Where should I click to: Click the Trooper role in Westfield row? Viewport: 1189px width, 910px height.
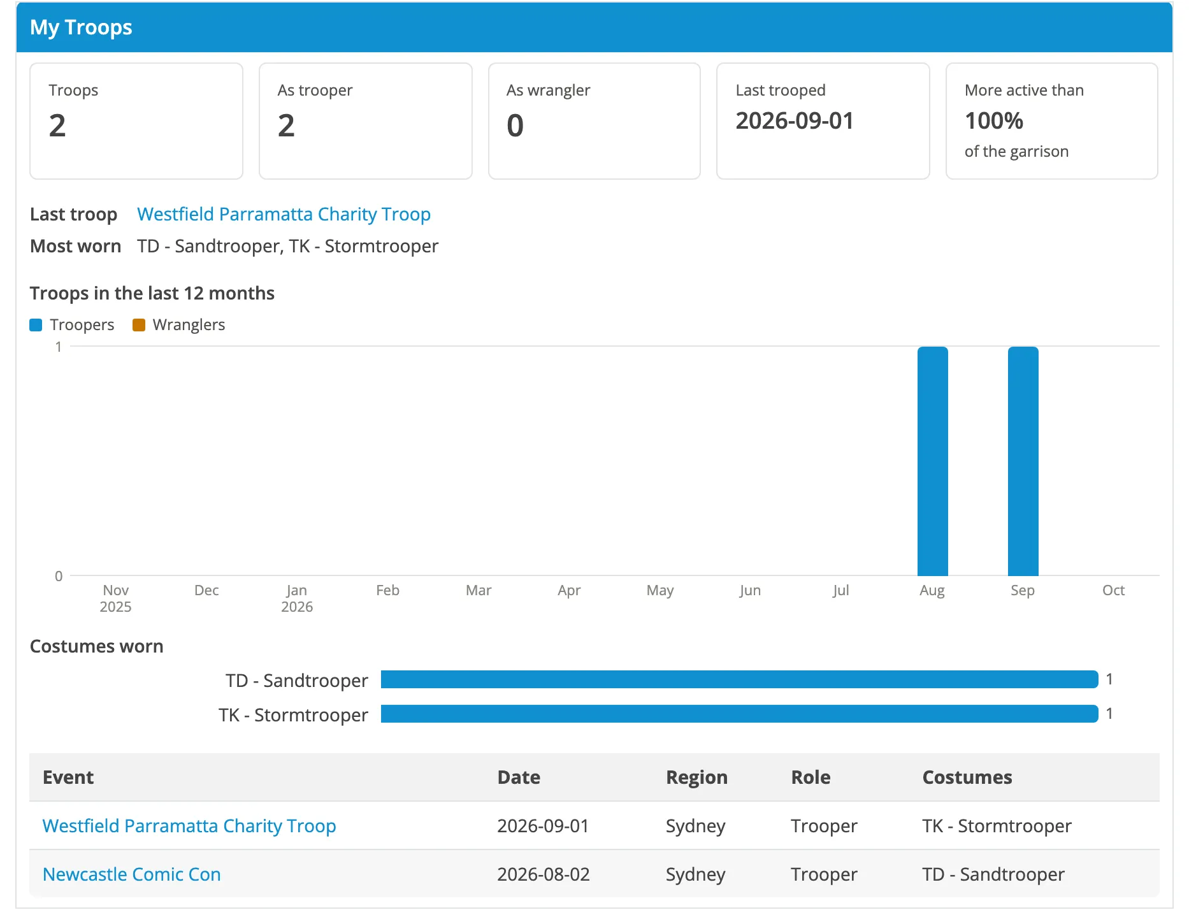[824, 826]
